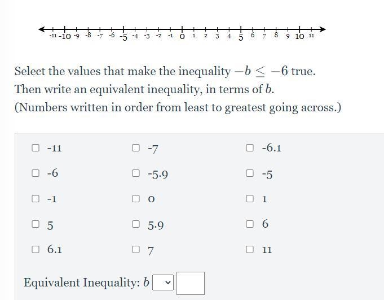Check the -6 answer box
Viewport: 384px width, 300px height.
point(36,173)
